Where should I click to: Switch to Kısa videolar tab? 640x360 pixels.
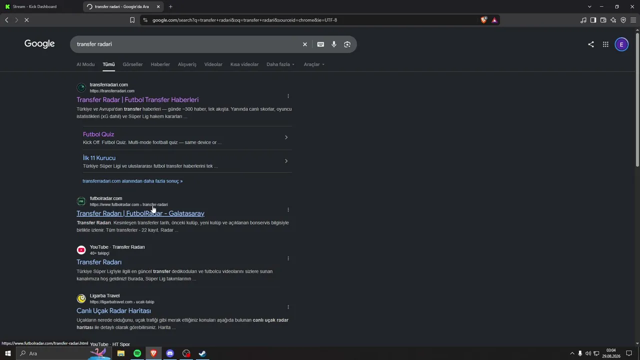[x=244, y=64]
